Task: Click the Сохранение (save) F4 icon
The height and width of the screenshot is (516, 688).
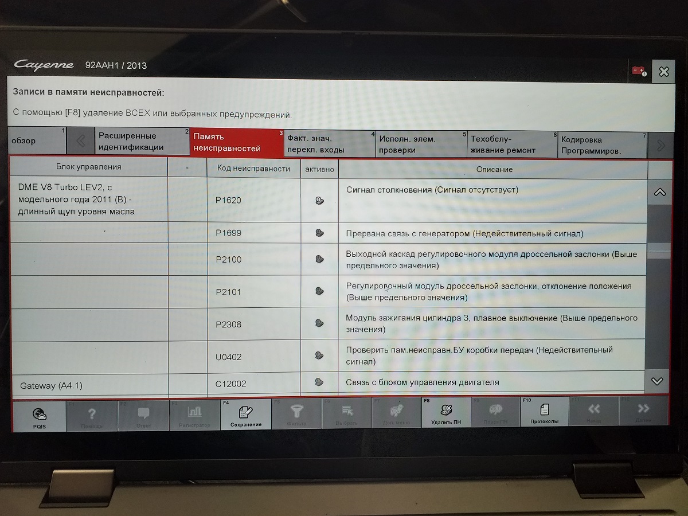Action: click(x=245, y=414)
